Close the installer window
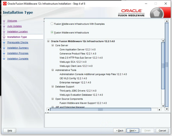This screenshot has width=172, height=136. pyautogui.click(x=165, y=4)
